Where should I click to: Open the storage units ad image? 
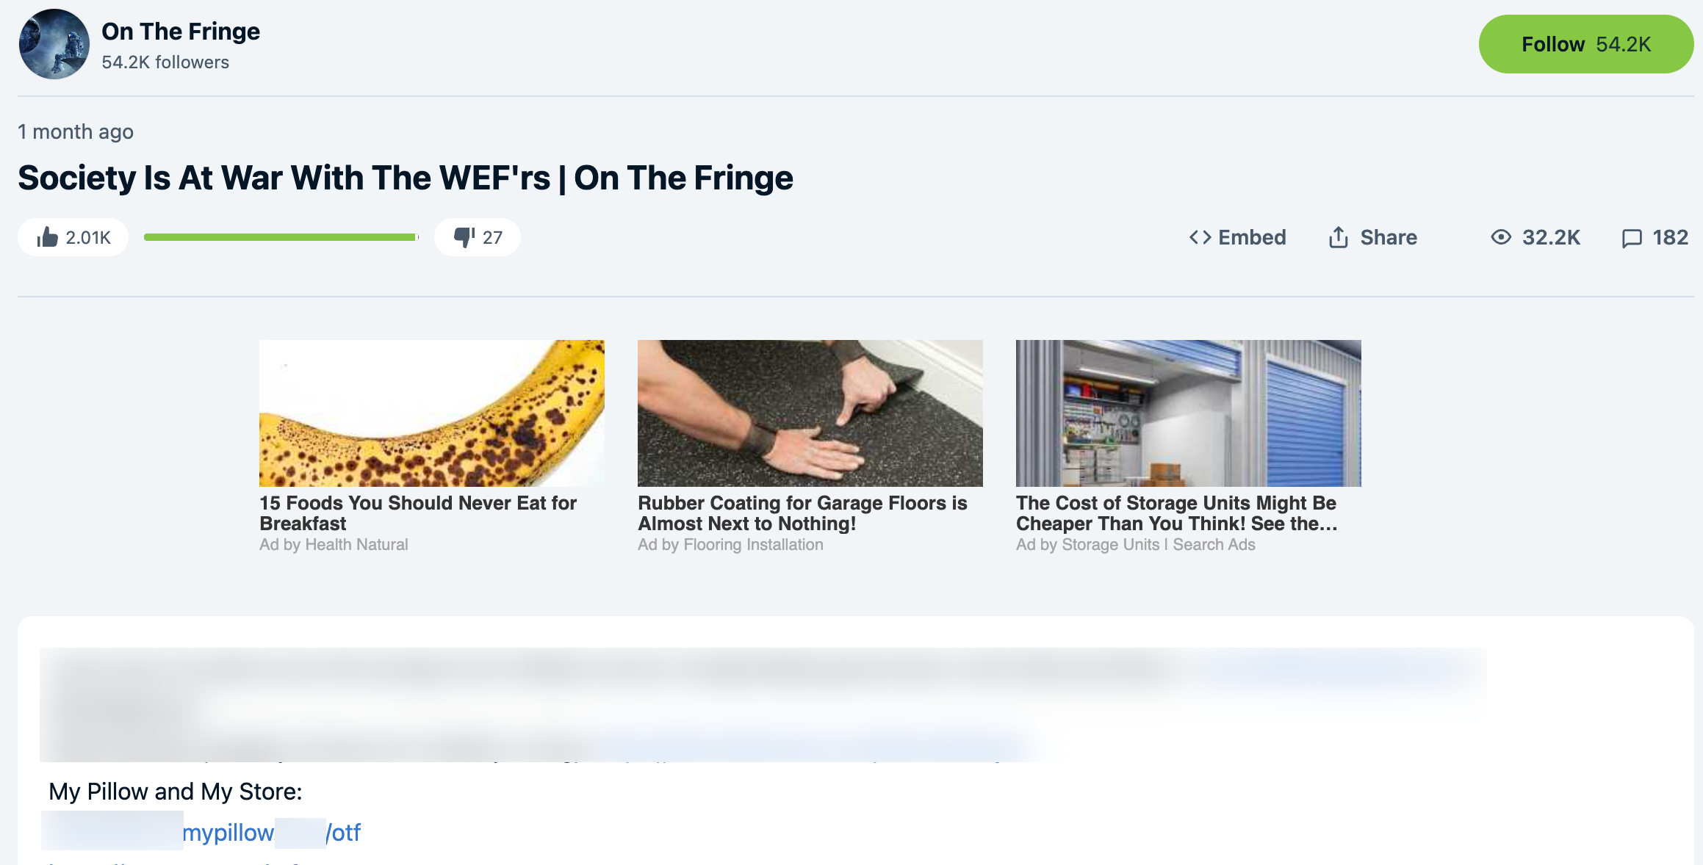1188,413
